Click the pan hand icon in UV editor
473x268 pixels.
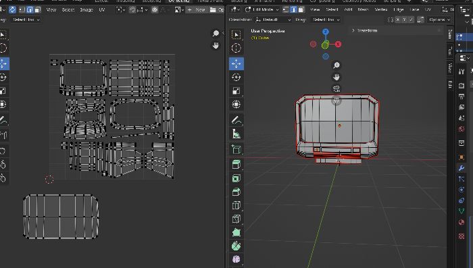pyautogui.click(x=216, y=46)
